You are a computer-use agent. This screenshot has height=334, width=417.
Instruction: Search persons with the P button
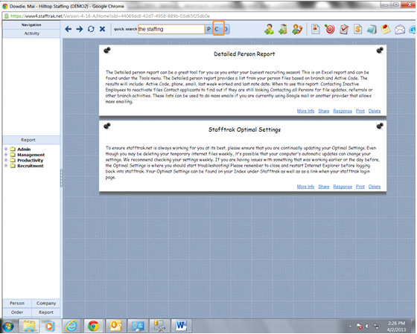click(208, 29)
